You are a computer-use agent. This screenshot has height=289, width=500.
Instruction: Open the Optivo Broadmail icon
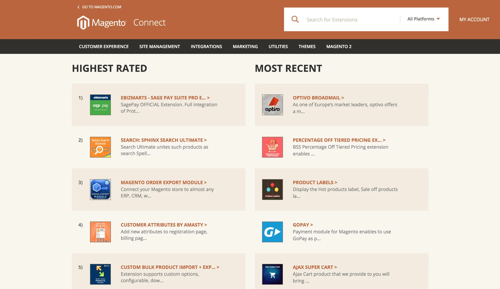pos(272,105)
